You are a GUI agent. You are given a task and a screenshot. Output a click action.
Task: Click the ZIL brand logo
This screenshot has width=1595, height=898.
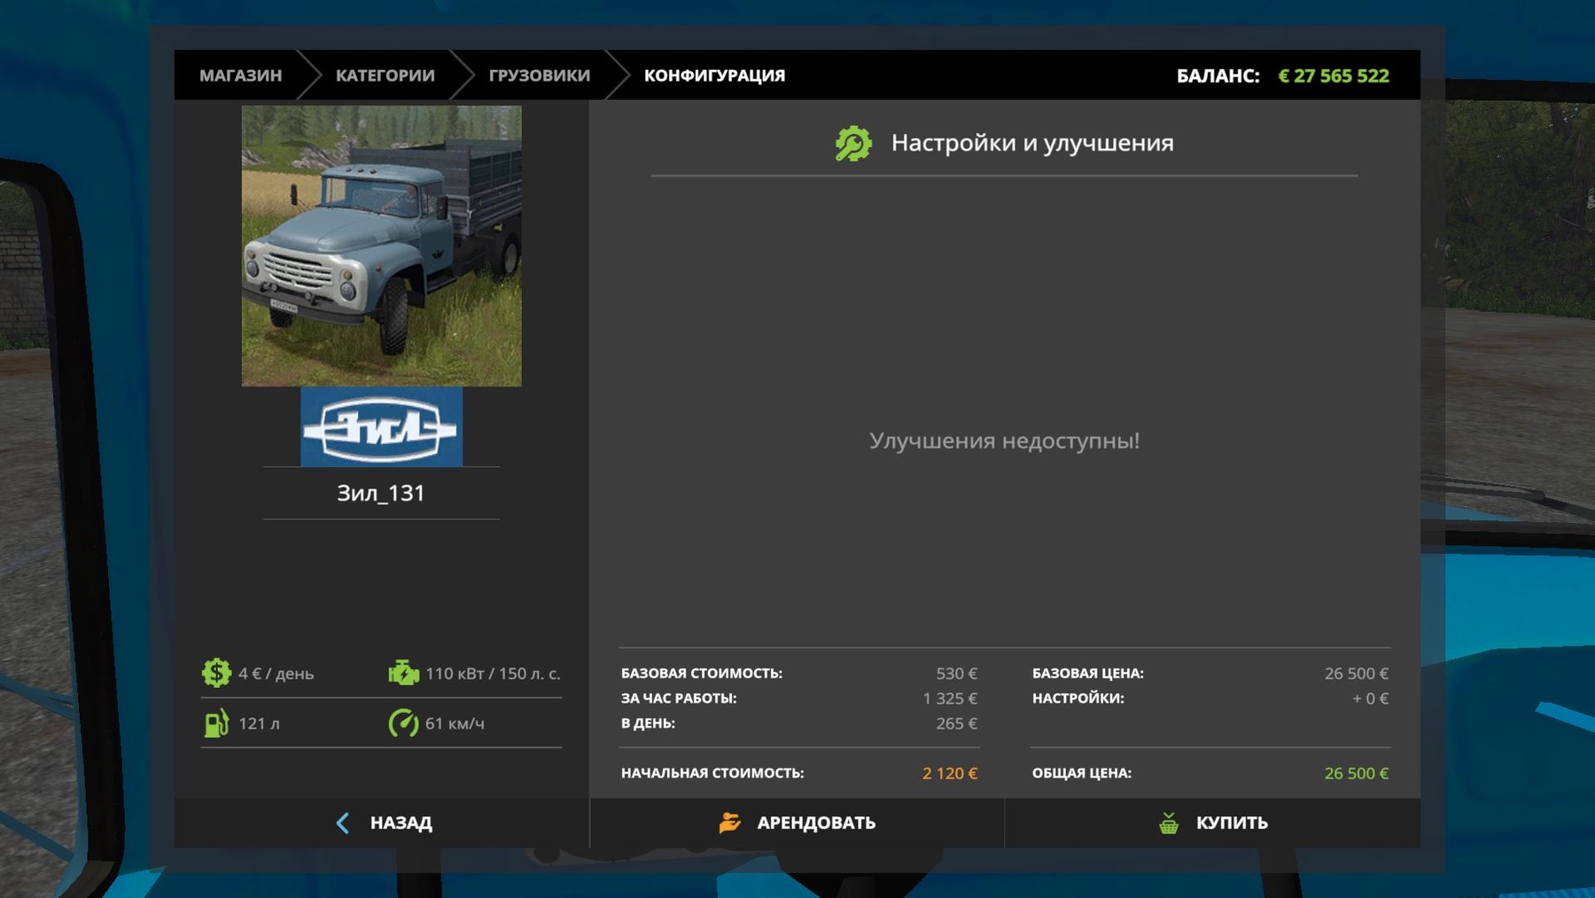381,427
